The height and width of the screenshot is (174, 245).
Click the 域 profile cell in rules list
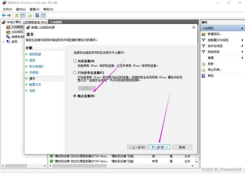click(153, 156)
